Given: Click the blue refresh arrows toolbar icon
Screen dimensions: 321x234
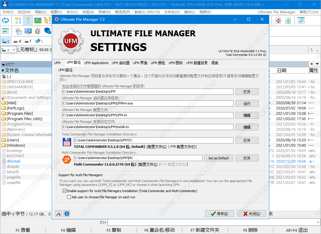Looking at the screenshot, I should [5, 20].
